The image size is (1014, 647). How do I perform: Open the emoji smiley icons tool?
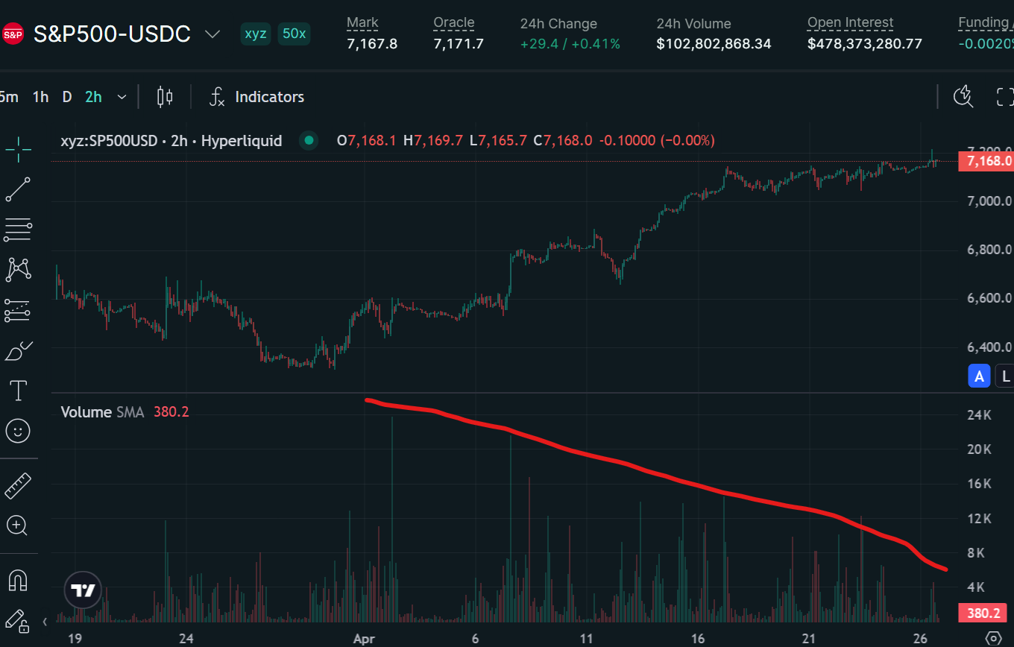[18, 430]
